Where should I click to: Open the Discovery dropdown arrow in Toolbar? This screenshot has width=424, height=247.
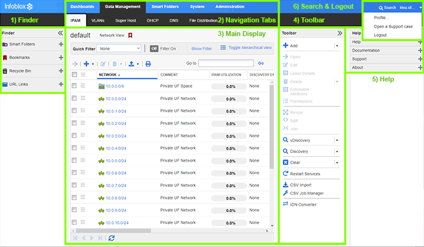point(337,151)
